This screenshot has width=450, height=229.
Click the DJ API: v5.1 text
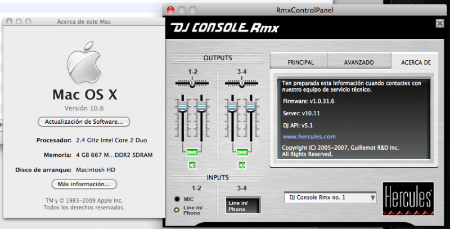pos(298,125)
